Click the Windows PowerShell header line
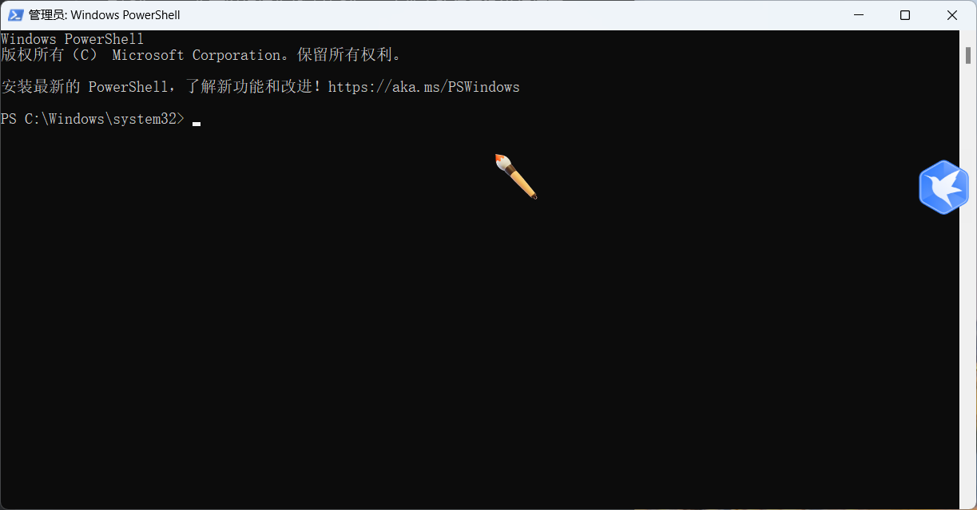This screenshot has height=510, width=977. (73, 39)
